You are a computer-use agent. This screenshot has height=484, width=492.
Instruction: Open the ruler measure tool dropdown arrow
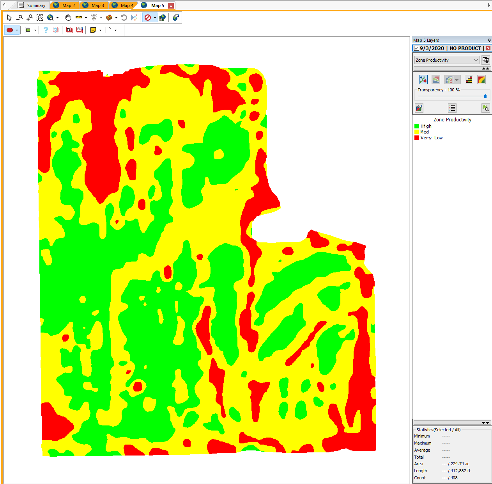86,18
